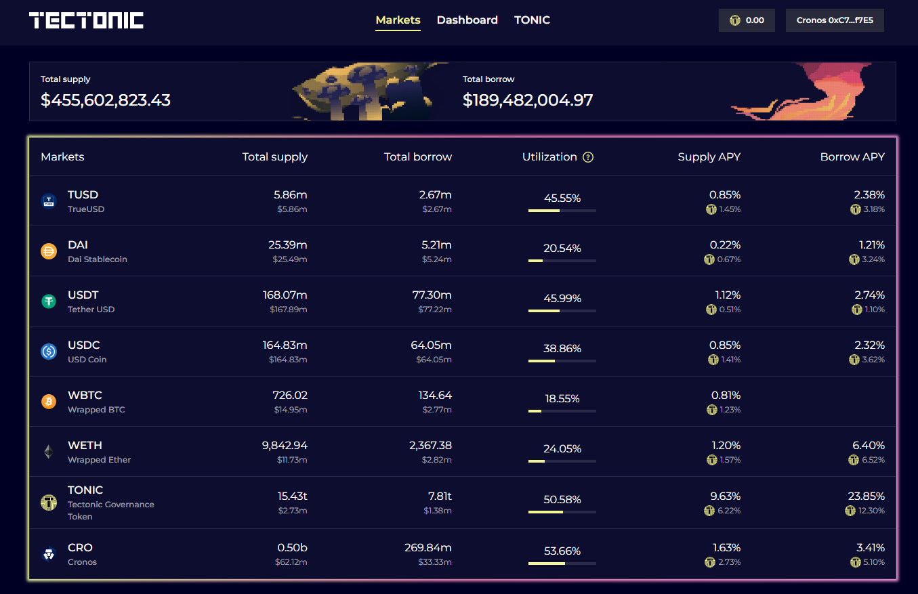This screenshot has height=594, width=918.
Task: Click the USDC utilization bar
Action: coord(562,361)
